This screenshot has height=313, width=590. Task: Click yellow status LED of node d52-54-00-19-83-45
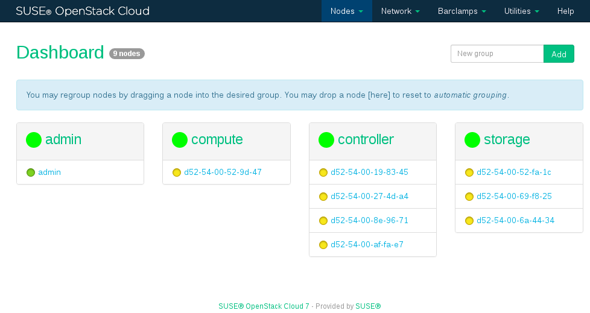323,172
